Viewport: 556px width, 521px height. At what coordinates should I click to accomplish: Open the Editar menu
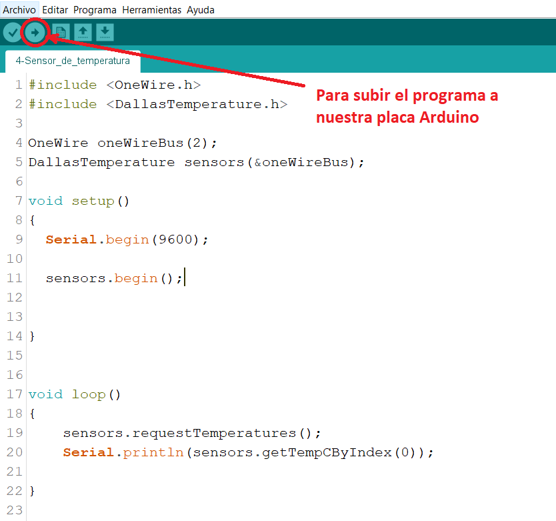55,10
